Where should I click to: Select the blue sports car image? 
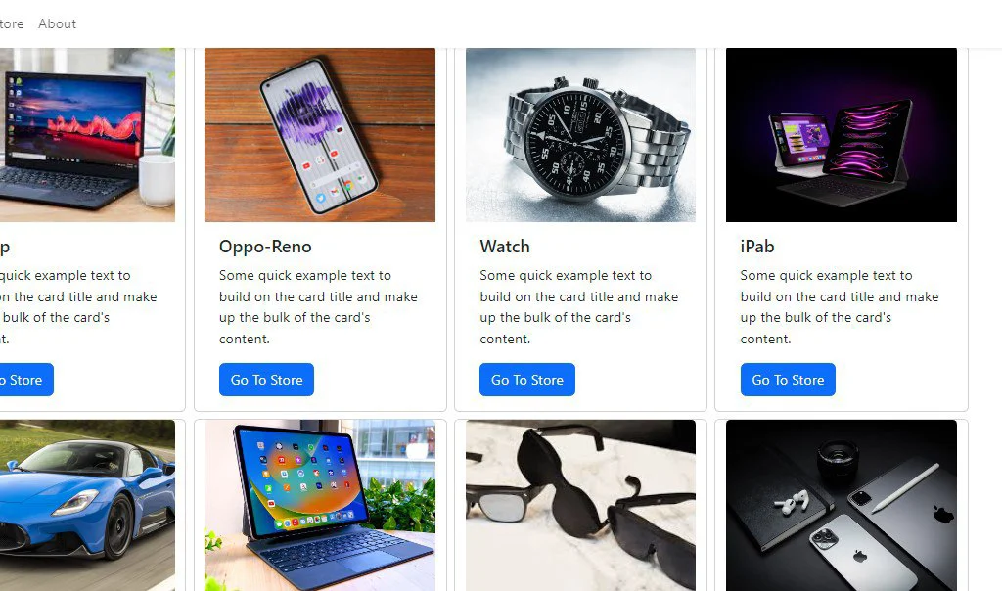[x=87, y=506]
